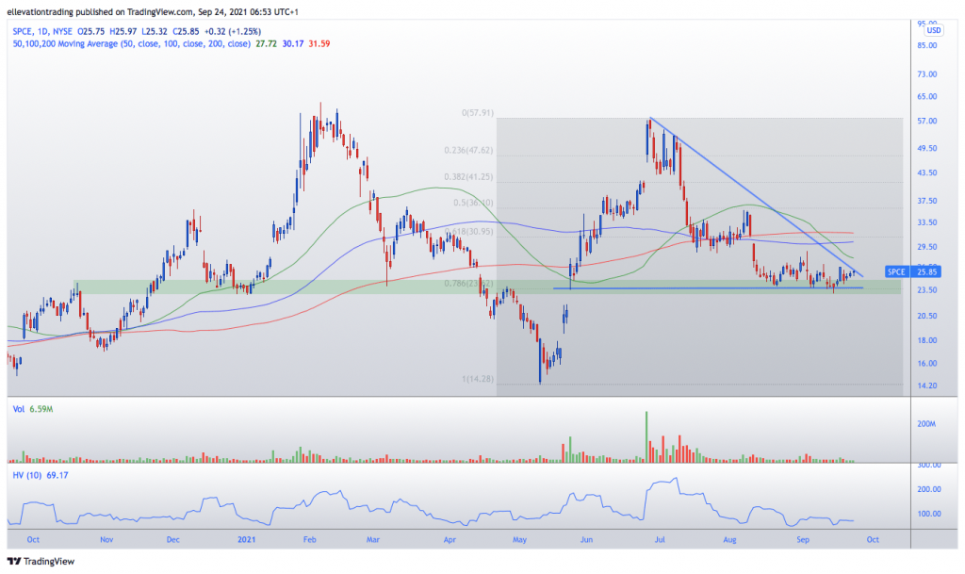Click the 100.00 HV axis label
The width and height of the screenshot is (965, 574).
[929, 514]
